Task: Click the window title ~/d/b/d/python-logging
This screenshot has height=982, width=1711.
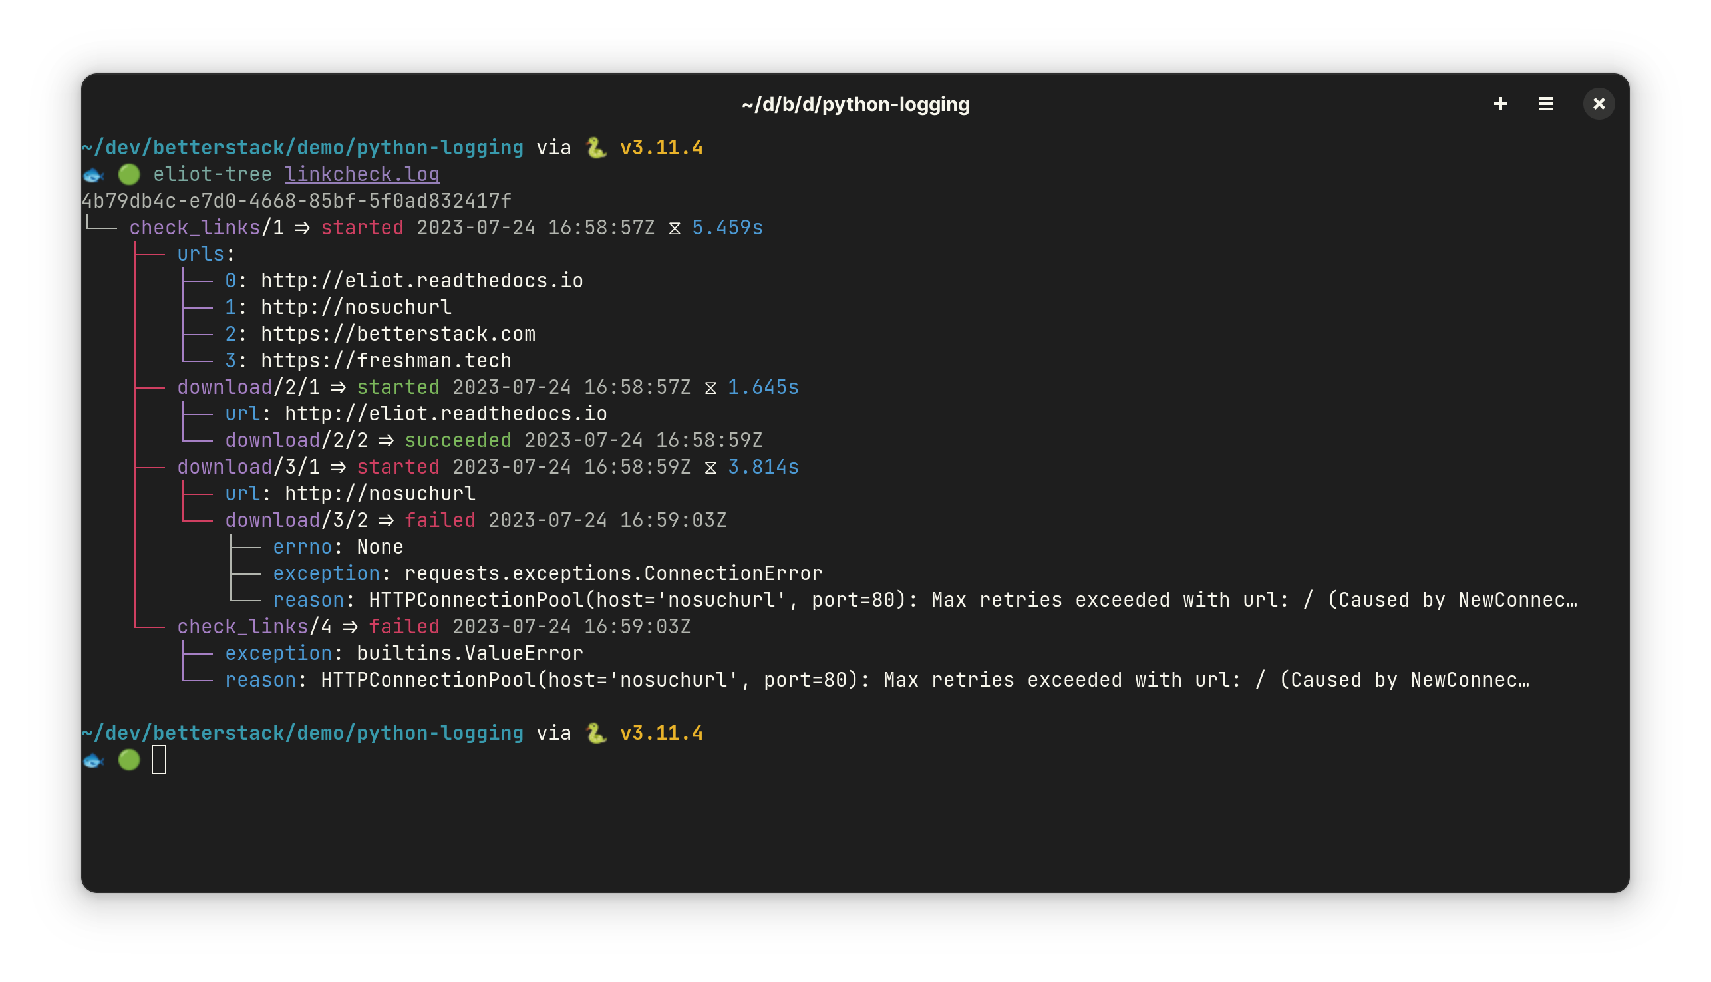Action: point(855,104)
